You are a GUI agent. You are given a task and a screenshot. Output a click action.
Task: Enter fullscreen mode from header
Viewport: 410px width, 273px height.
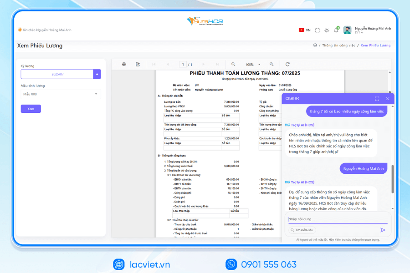(x=318, y=30)
